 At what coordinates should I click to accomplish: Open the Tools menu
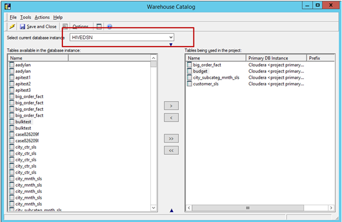pyautogui.click(x=26, y=17)
